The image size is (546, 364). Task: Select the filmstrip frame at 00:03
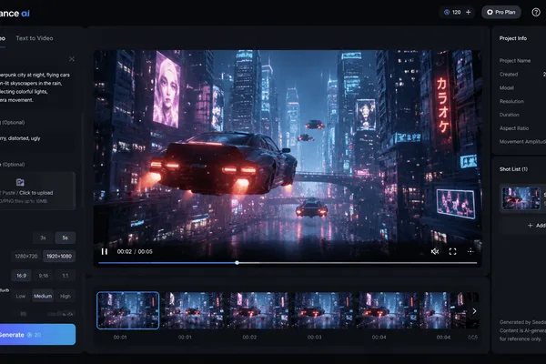coord(322,310)
